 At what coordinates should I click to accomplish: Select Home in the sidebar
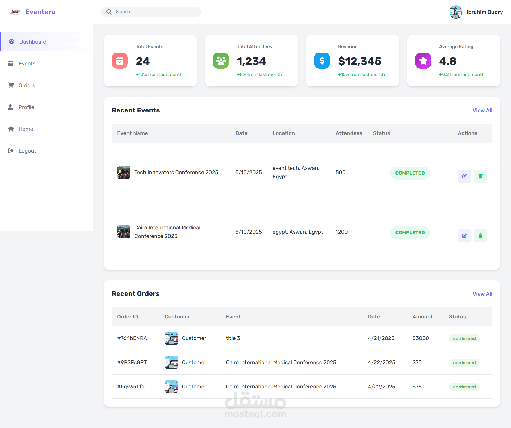pyautogui.click(x=26, y=129)
